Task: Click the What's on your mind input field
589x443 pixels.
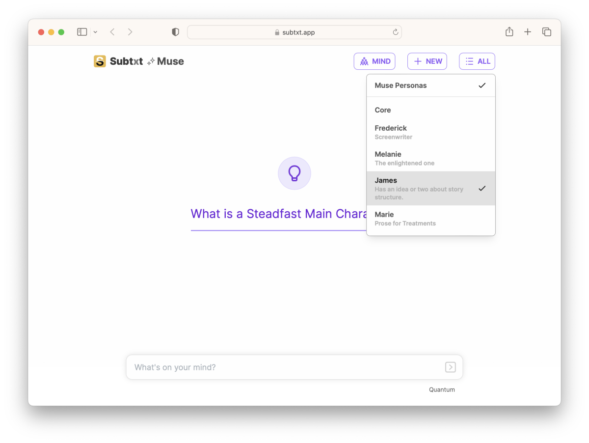Action: [x=270, y=367]
